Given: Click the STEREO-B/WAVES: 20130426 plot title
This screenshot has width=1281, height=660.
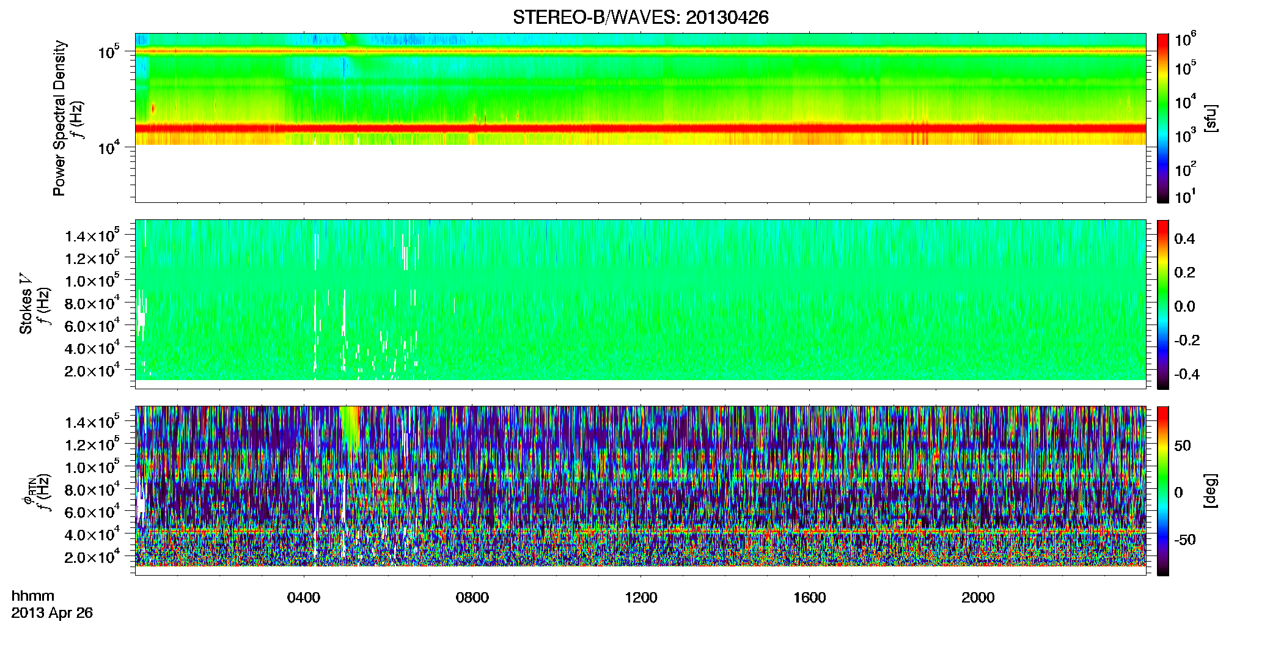Looking at the screenshot, I should 640,17.
